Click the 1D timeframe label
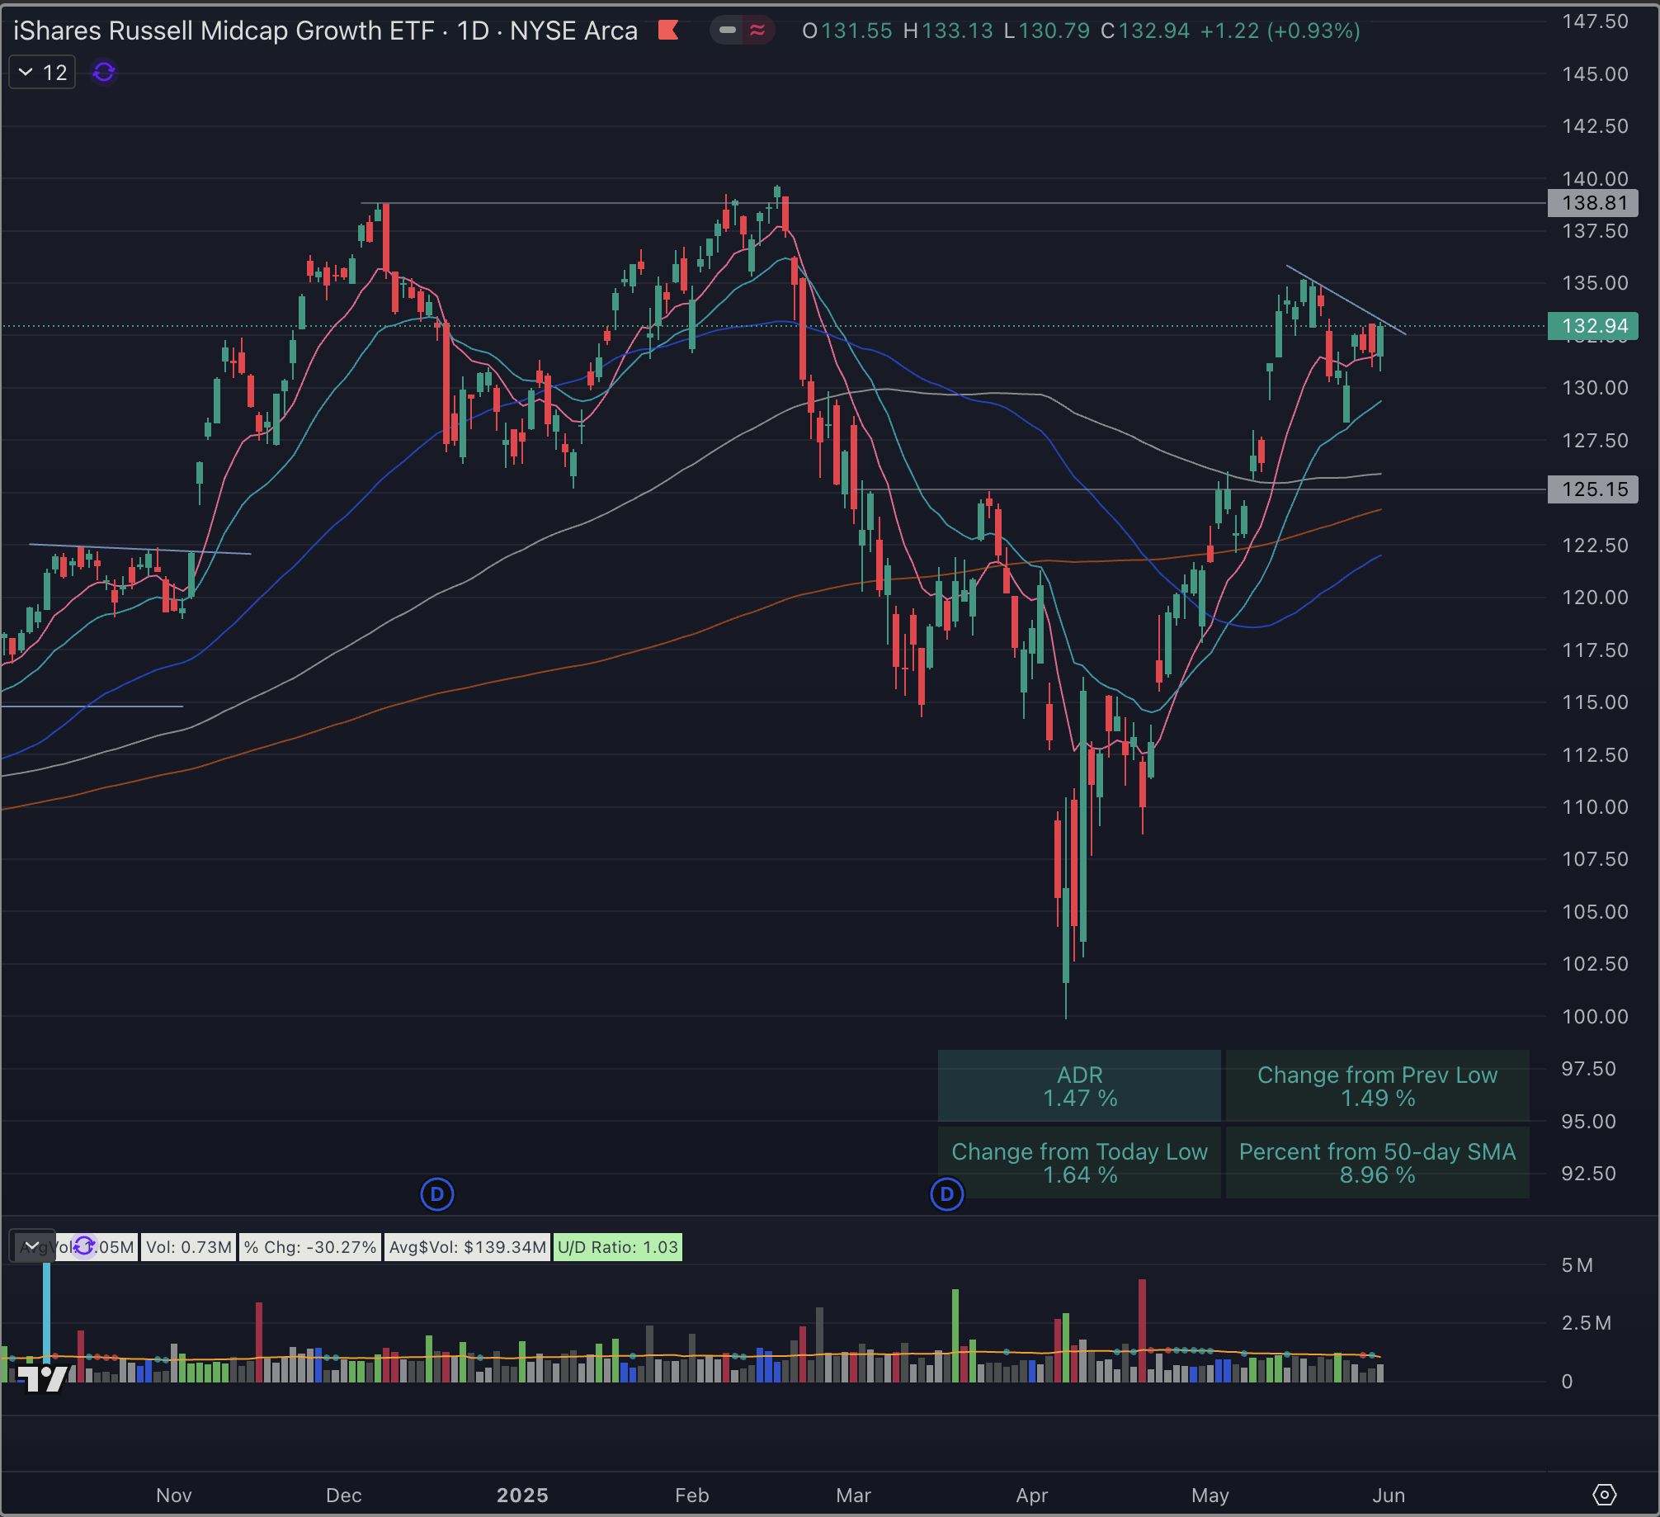 (x=472, y=31)
